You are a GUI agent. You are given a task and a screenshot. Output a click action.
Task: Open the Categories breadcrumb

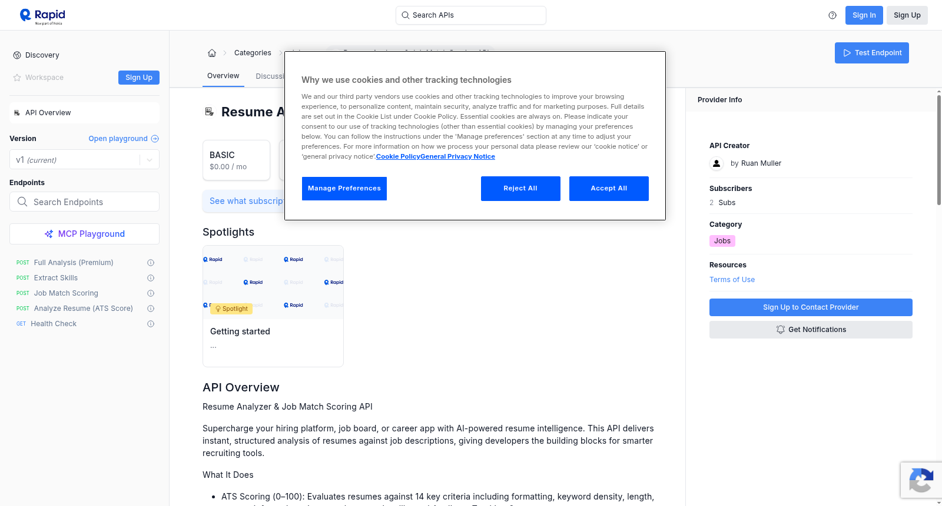click(x=253, y=53)
